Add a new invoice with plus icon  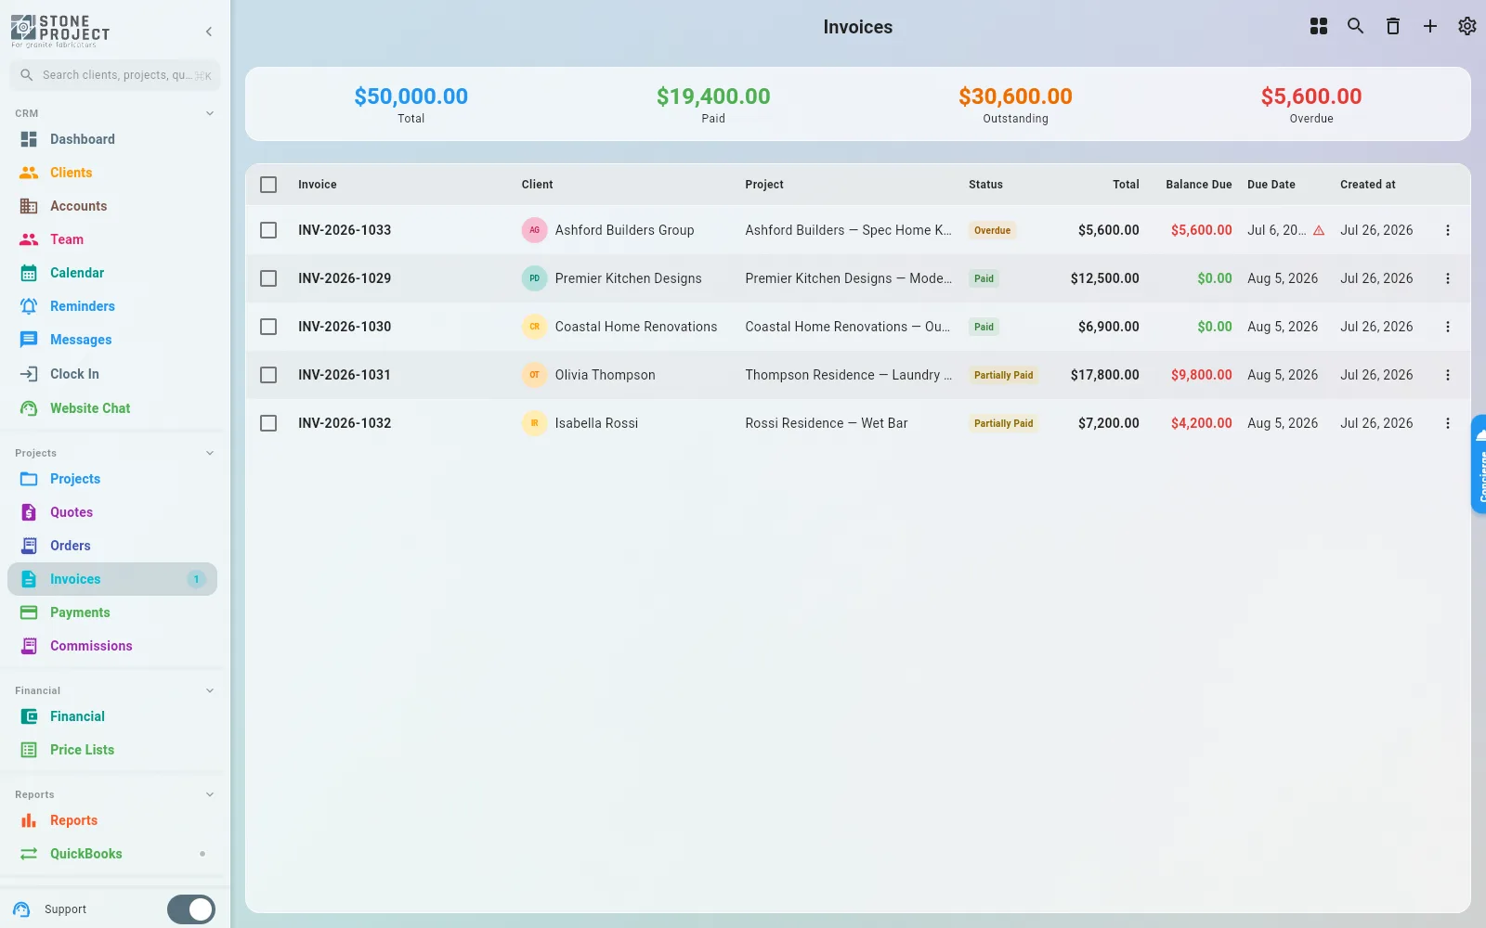click(1430, 26)
